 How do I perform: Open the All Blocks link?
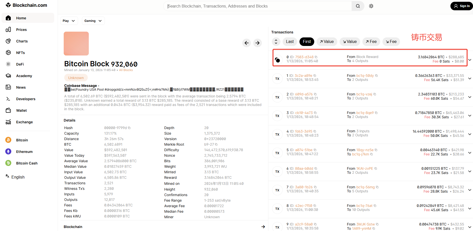(x=126, y=70)
